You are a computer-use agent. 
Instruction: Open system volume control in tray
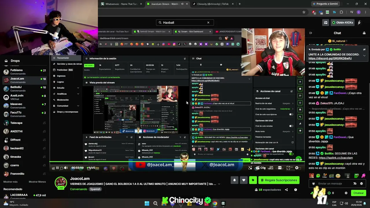(346, 203)
